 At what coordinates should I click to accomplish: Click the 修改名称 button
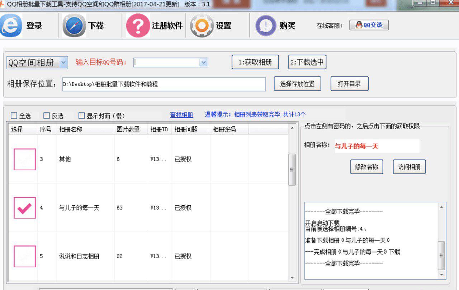pyautogui.click(x=366, y=167)
